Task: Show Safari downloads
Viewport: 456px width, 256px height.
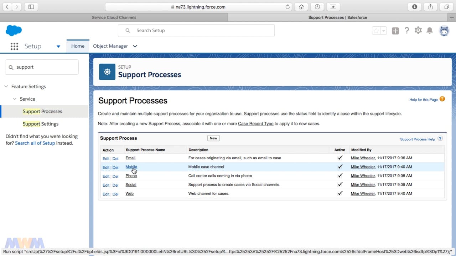Action: click(415, 7)
